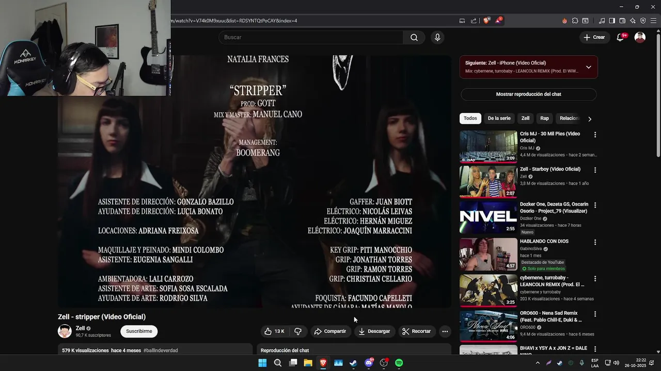Open Zell Starboy video thumbnail
Screen dimensions: 661x371
pyautogui.click(x=488, y=182)
